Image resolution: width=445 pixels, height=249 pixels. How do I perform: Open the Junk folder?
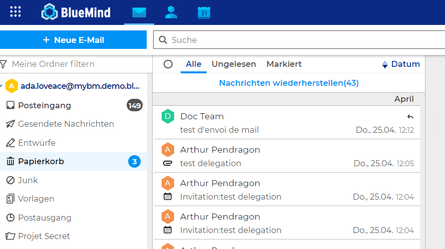point(28,180)
